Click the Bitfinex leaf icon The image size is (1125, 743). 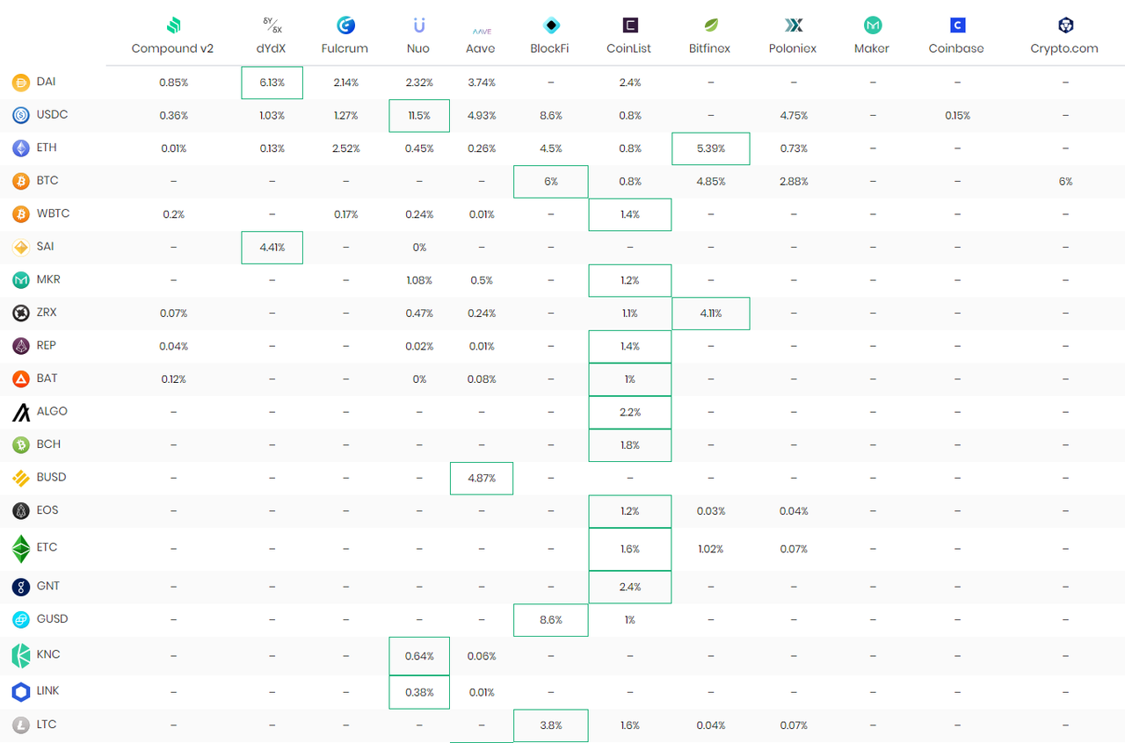point(710,25)
